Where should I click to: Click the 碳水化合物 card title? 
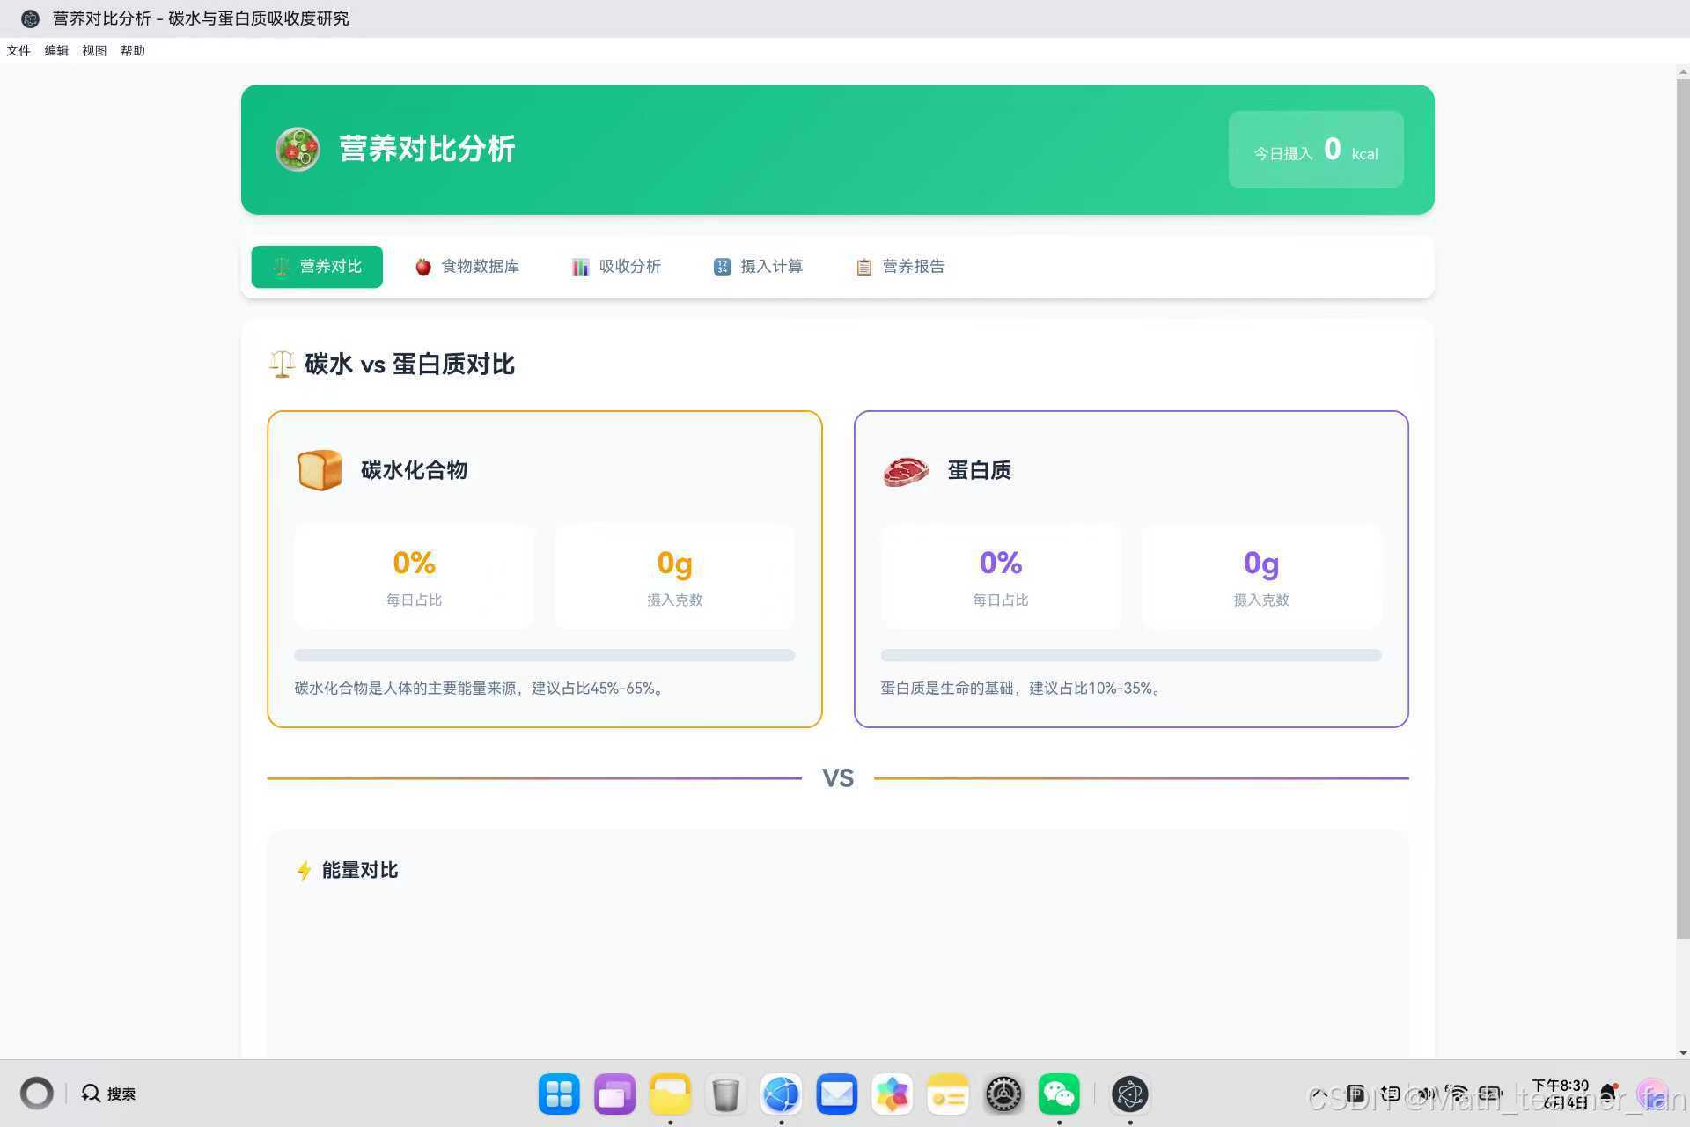pyautogui.click(x=414, y=470)
